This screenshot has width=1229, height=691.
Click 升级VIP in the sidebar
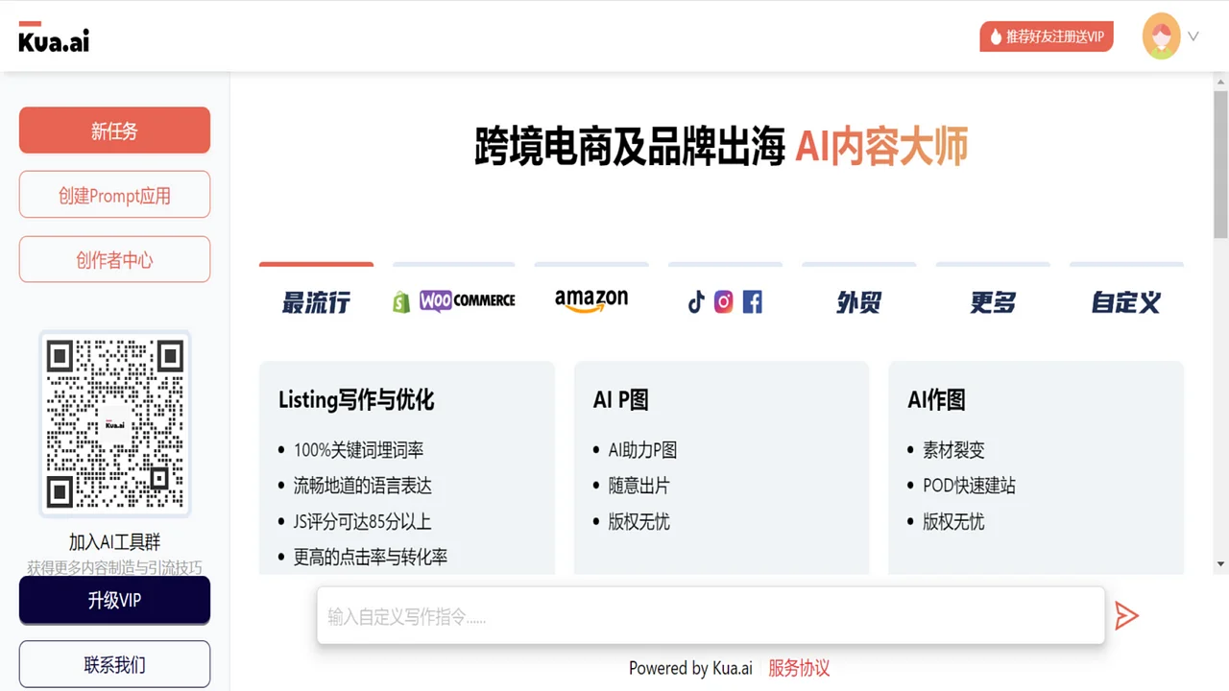pos(114,600)
